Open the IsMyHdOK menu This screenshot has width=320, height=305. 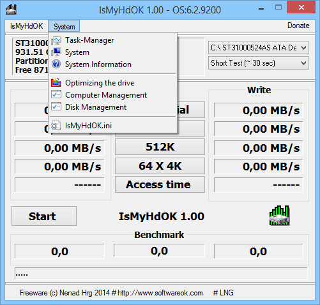(x=27, y=26)
